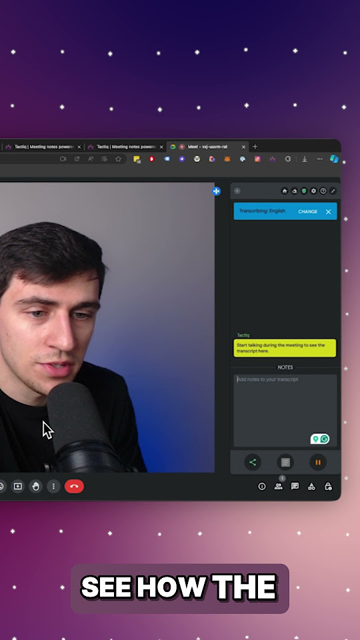Dismiss the Transcribing: English banner
Viewport: 360px width, 640px height.
pos(328,211)
